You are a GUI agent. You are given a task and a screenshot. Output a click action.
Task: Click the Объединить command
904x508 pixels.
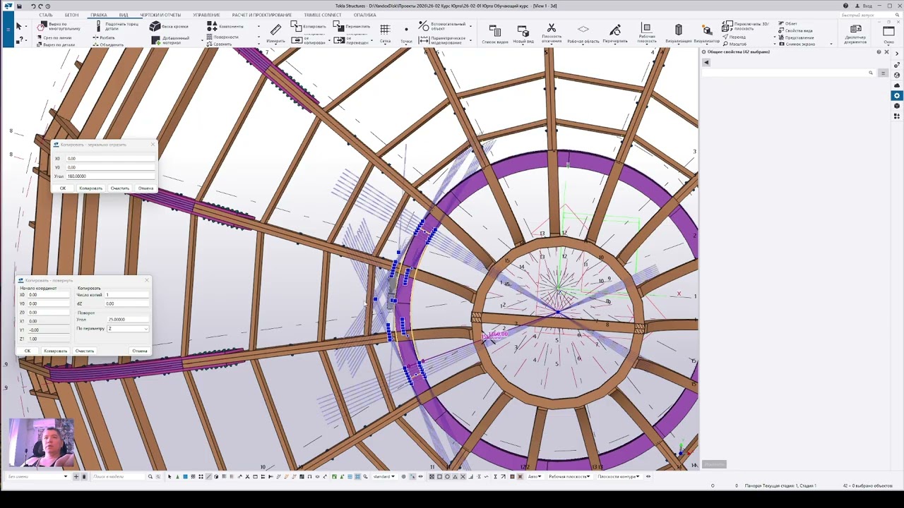click(107, 44)
